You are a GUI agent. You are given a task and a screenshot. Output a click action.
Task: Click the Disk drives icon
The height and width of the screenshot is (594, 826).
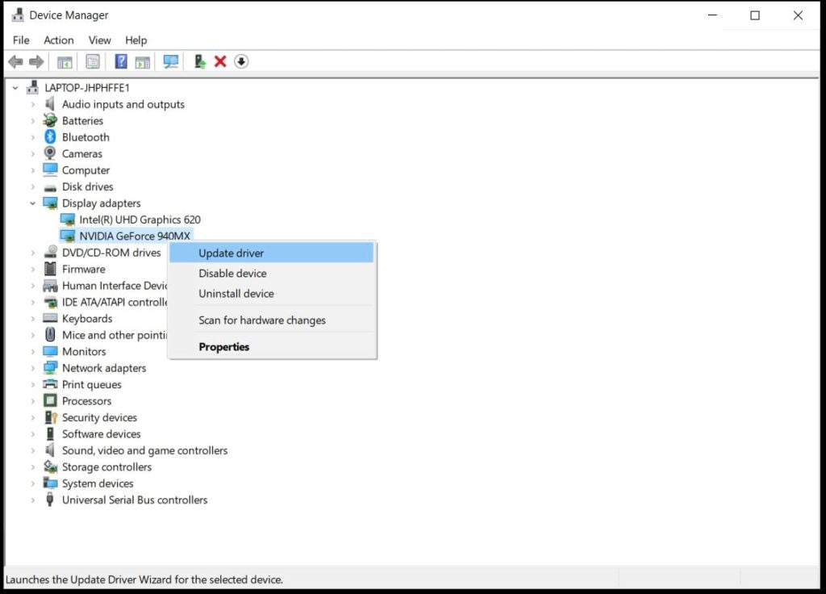click(x=50, y=187)
